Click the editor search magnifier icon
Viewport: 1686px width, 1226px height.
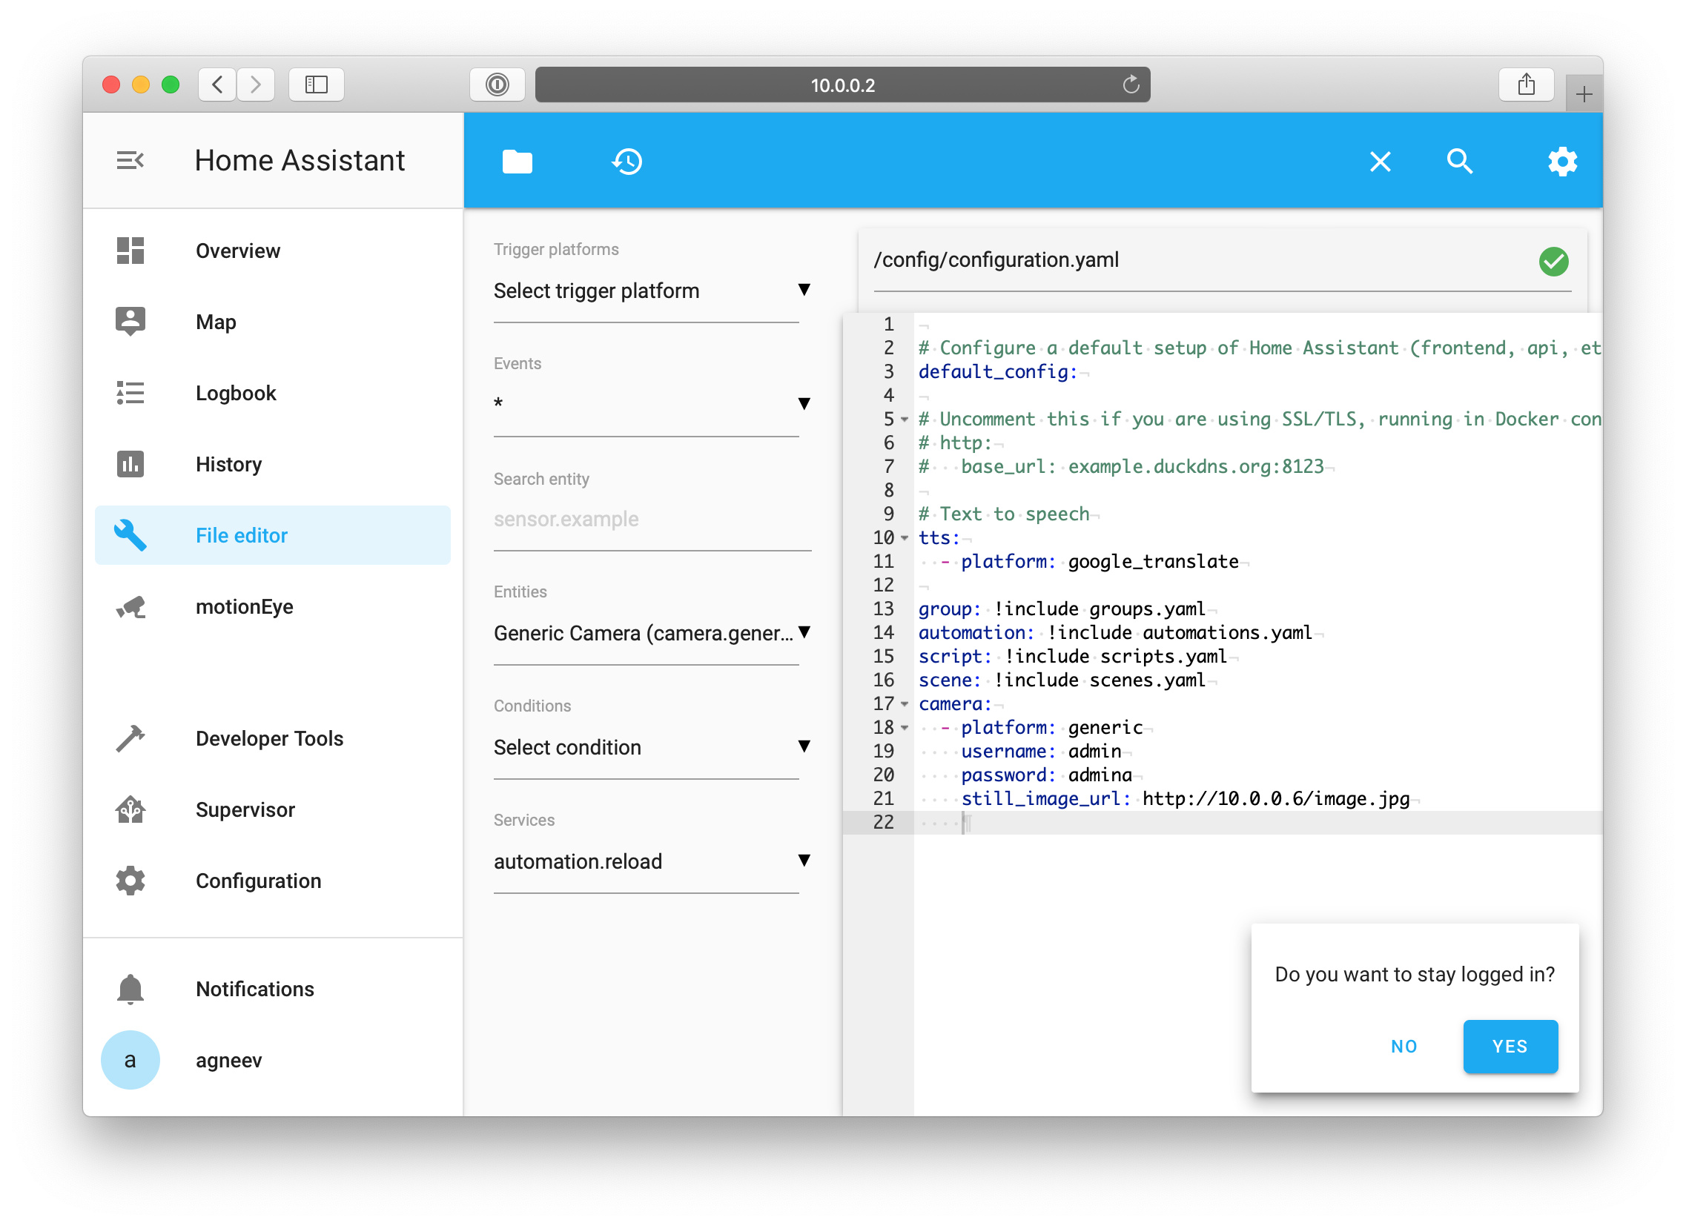(1458, 162)
